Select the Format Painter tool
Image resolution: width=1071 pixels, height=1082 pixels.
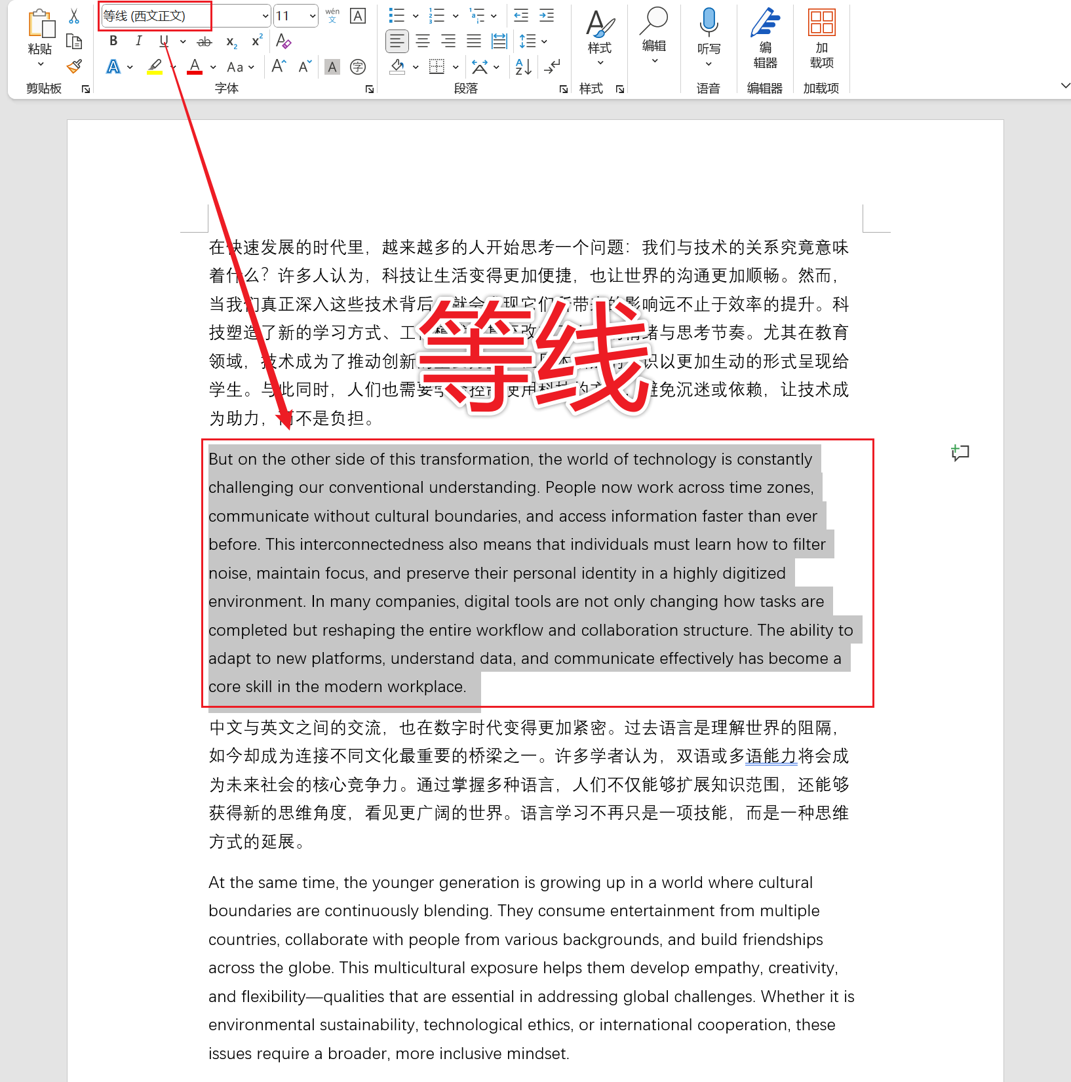click(74, 66)
